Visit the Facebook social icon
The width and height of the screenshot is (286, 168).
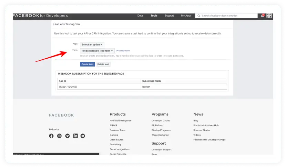[x=51, y=136]
